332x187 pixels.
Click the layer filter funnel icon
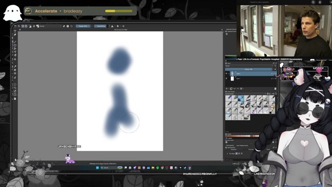click(275, 65)
